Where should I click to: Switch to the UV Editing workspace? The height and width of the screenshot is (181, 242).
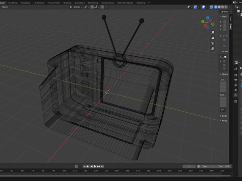[x=39, y=3]
